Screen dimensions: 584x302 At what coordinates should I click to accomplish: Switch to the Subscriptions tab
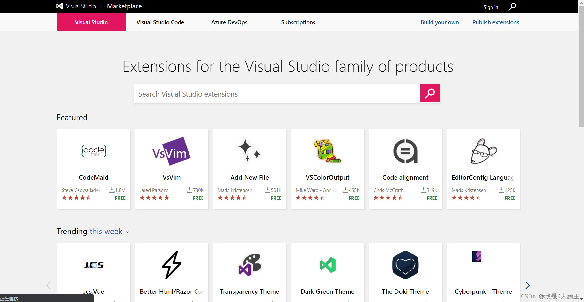pos(298,22)
